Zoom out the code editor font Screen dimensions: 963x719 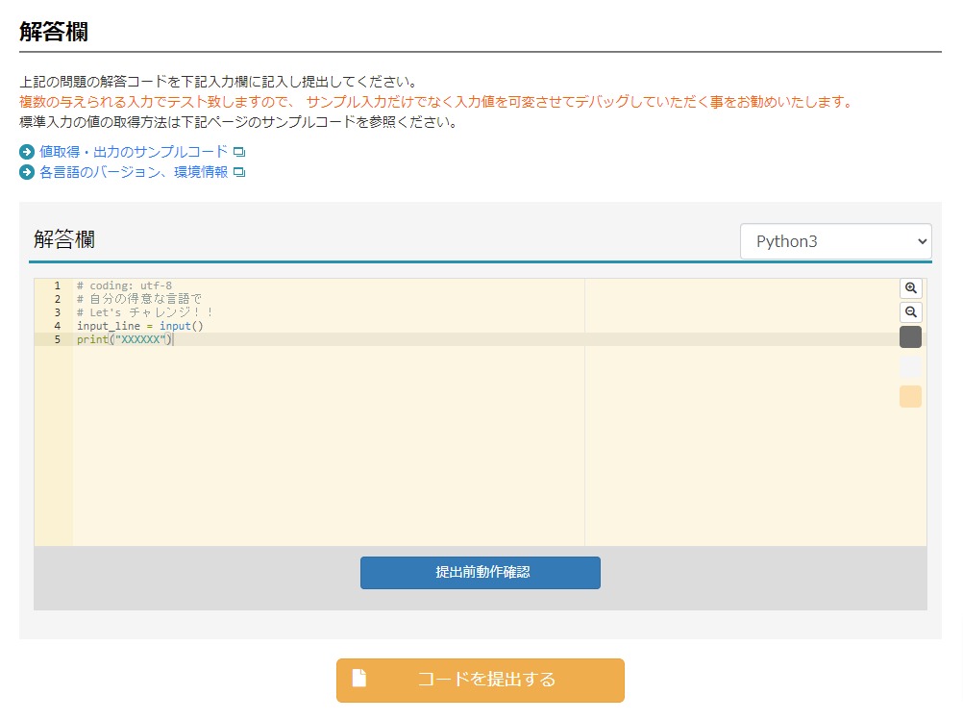(911, 311)
